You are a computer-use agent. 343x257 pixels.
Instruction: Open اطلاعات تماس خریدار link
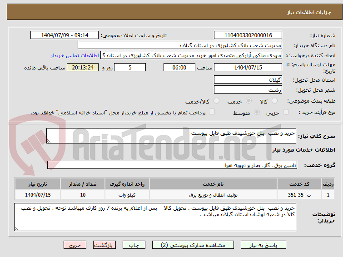pos(75,55)
